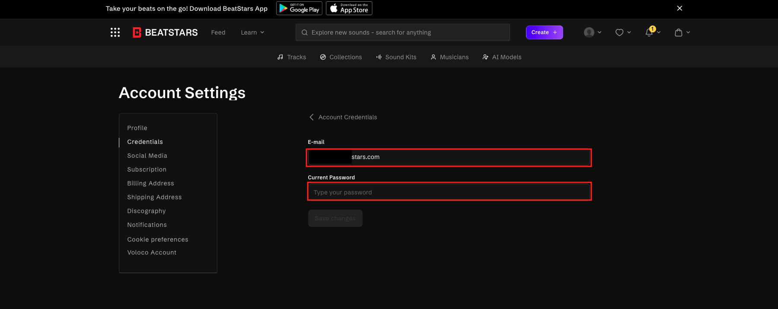Expand the Learn dropdown menu
This screenshot has width=778, height=309.
(x=252, y=32)
